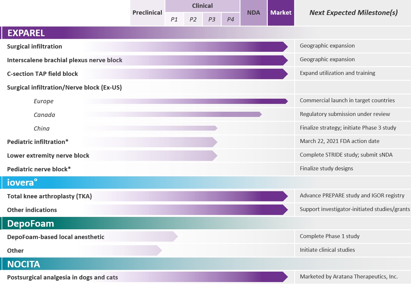Click the China row label
411x284 pixels.
tap(42, 128)
